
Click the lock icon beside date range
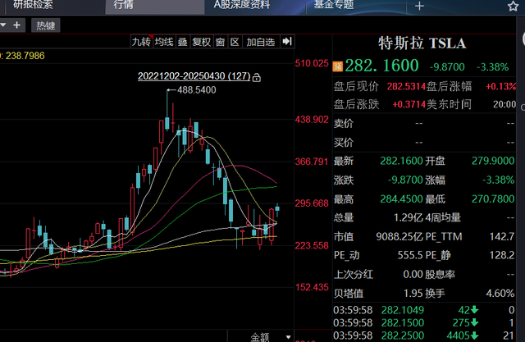[x=257, y=78]
